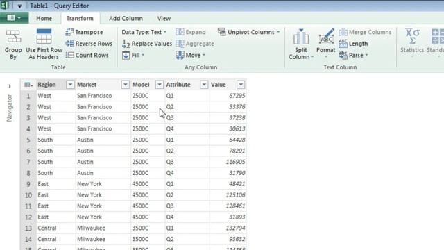The width and height of the screenshot is (444, 250).
Task: Select the Transform tab
Action: click(80, 19)
